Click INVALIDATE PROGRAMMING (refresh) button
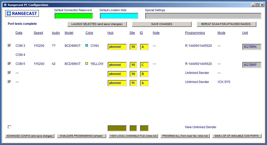 81,136
